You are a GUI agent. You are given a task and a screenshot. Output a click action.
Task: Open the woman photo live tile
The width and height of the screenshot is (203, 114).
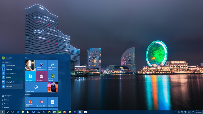click(x=31, y=65)
